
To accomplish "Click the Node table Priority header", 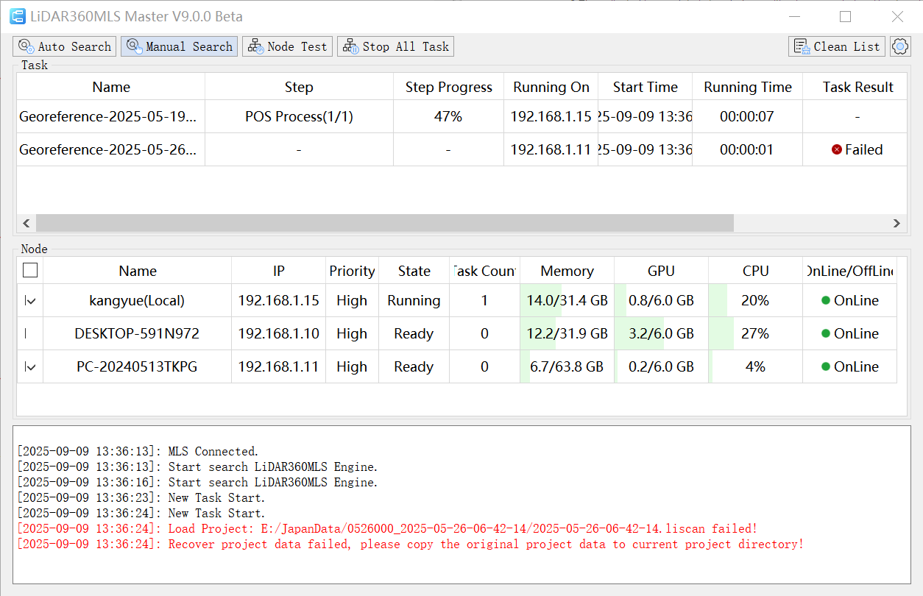I will tap(352, 271).
